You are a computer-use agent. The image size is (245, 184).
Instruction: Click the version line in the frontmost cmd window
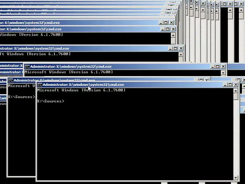pyautogui.click(x=81, y=90)
